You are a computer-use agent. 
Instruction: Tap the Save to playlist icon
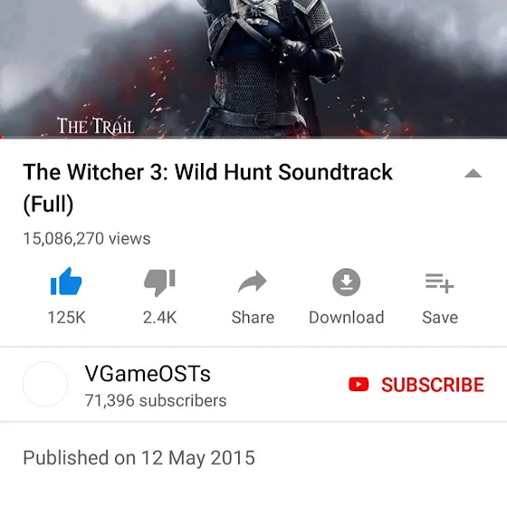click(440, 283)
